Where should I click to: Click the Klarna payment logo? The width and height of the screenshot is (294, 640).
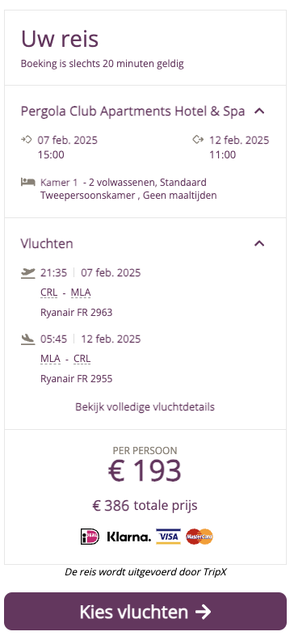point(128,537)
